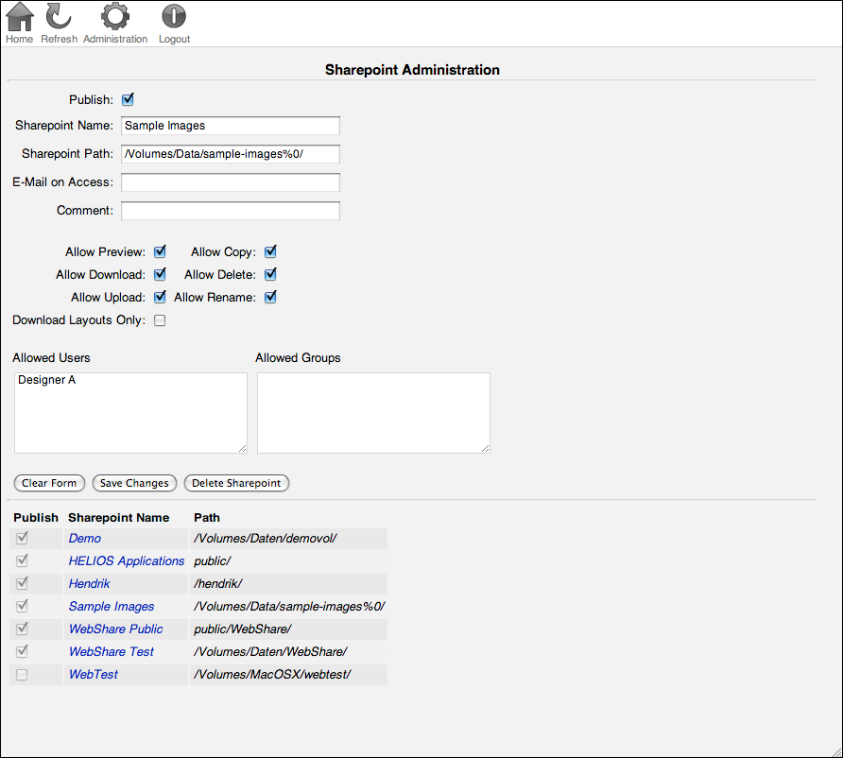The width and height of the screenshot is (843, 758).
Task: Click Save Changes
Action: coord(133,483)
